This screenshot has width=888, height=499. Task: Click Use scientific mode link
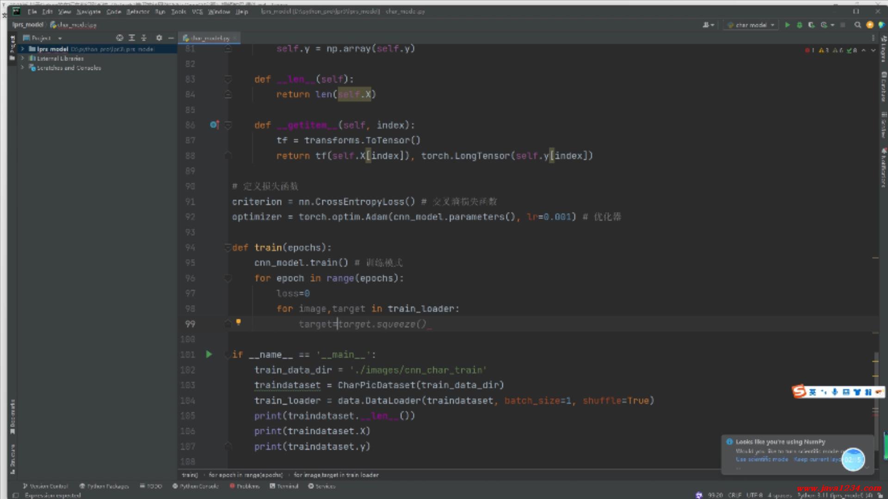(x=762, y=459)
